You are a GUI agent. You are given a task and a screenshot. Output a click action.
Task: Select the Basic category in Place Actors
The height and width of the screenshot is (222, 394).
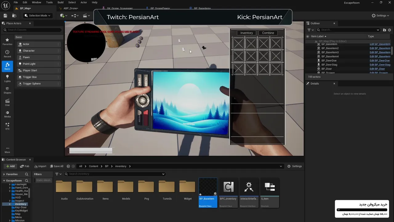[7, 66]
